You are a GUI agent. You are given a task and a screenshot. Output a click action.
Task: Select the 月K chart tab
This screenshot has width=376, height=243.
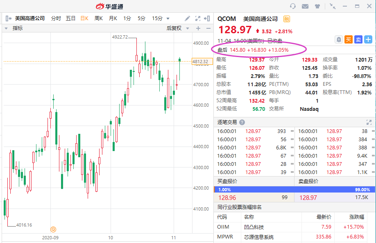tap(113, 18)
